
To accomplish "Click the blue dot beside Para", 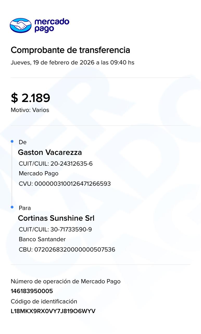I will click(12, 207).
